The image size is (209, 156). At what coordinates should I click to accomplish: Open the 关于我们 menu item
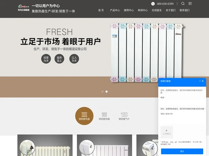171,10
